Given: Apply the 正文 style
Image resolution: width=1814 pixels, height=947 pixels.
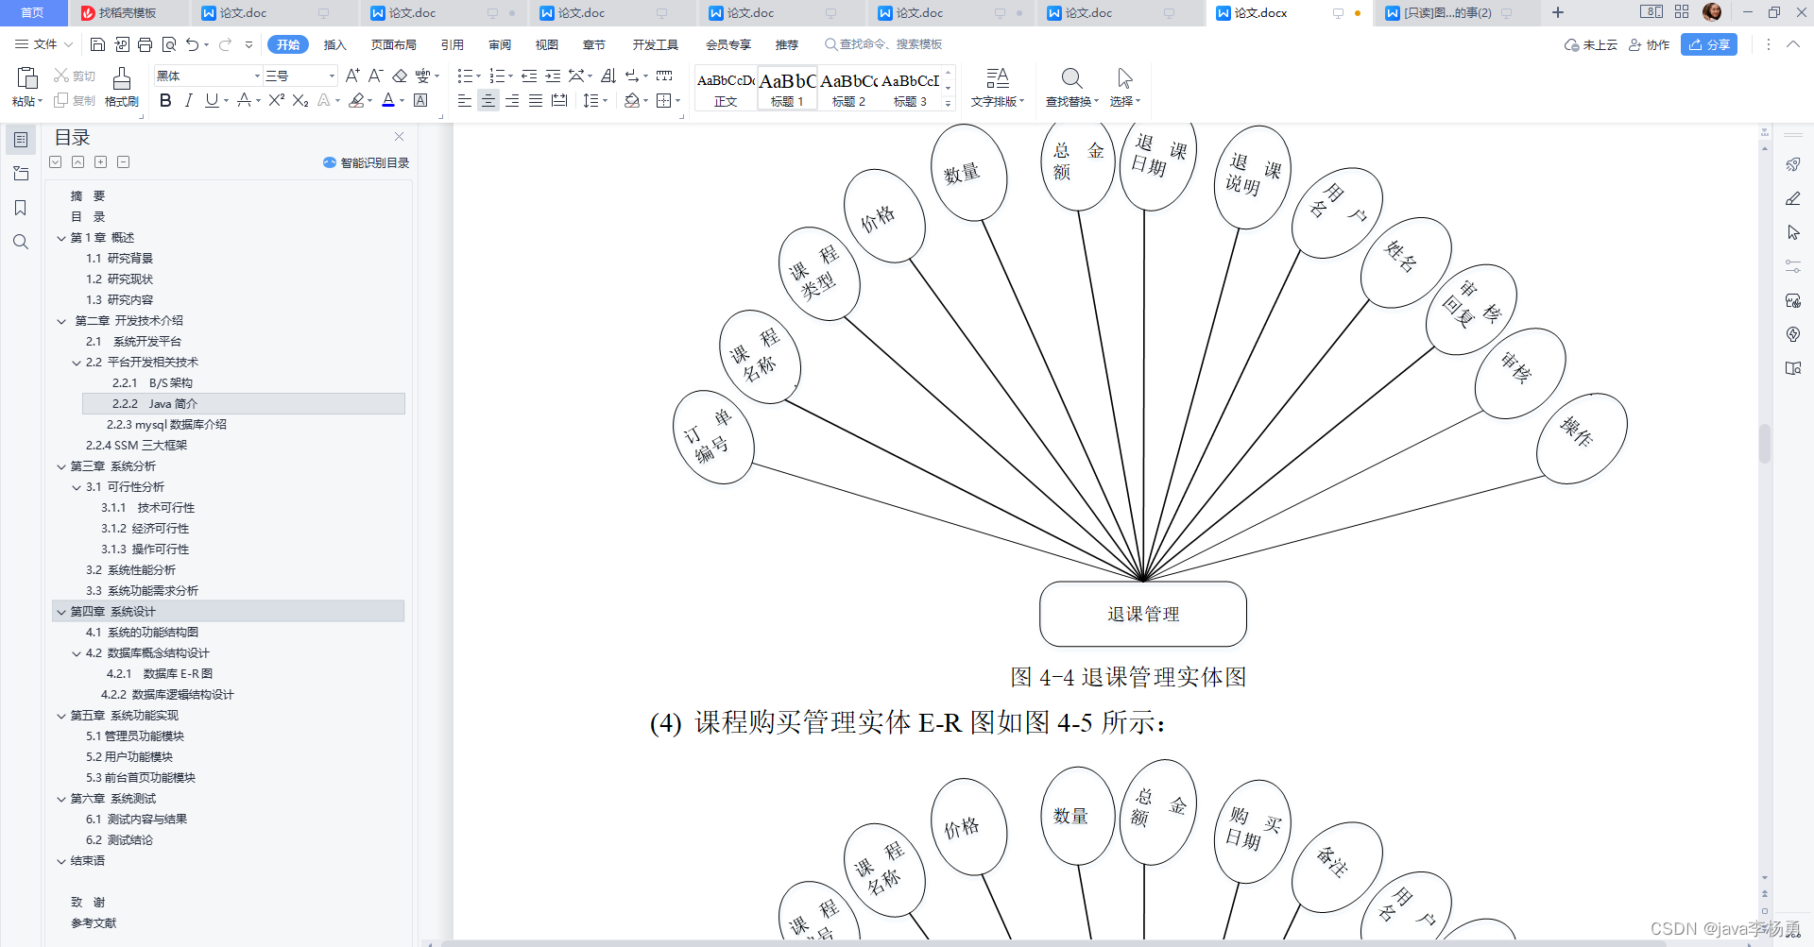Looking at the screenshot, I should coord(726,88).
